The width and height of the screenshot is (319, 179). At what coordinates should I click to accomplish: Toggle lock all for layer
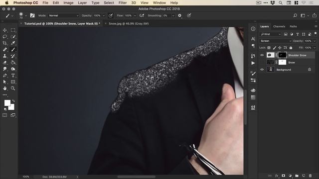tap(291, 48)
